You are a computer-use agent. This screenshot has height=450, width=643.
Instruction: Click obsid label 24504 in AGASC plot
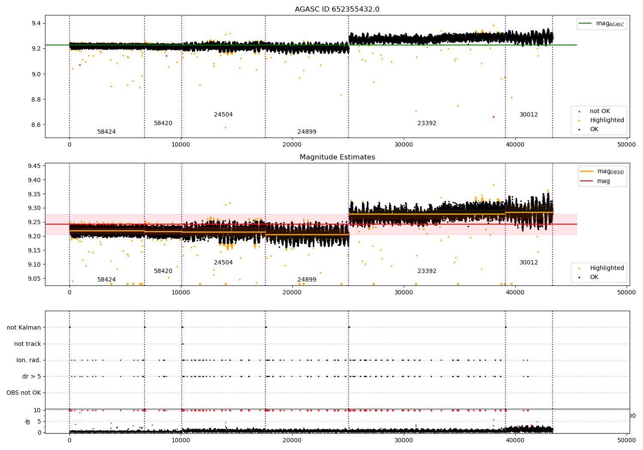click(x=223, y=115)
